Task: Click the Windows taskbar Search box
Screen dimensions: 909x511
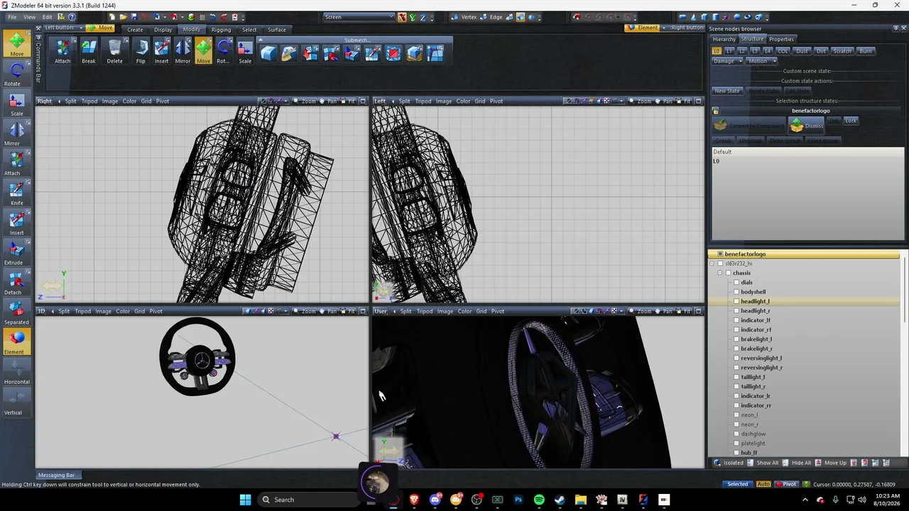Action: coord(308,500)
